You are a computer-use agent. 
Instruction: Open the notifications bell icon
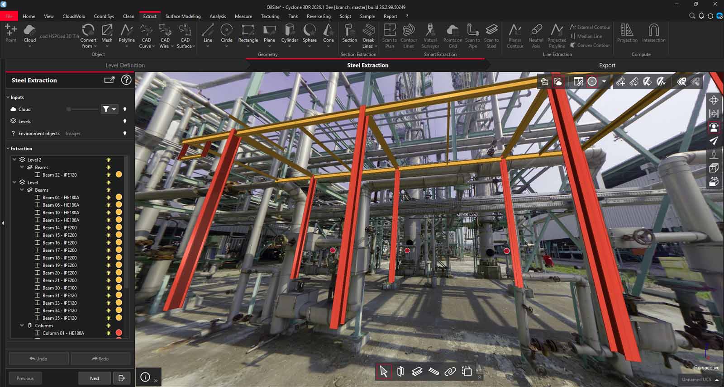pos(701,16)
